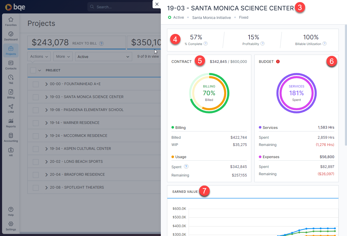Screen dimensions: 347x236
Task: Toggle select-all checkbox in project header
Action: pyautogui.click(x=33, y=70)
